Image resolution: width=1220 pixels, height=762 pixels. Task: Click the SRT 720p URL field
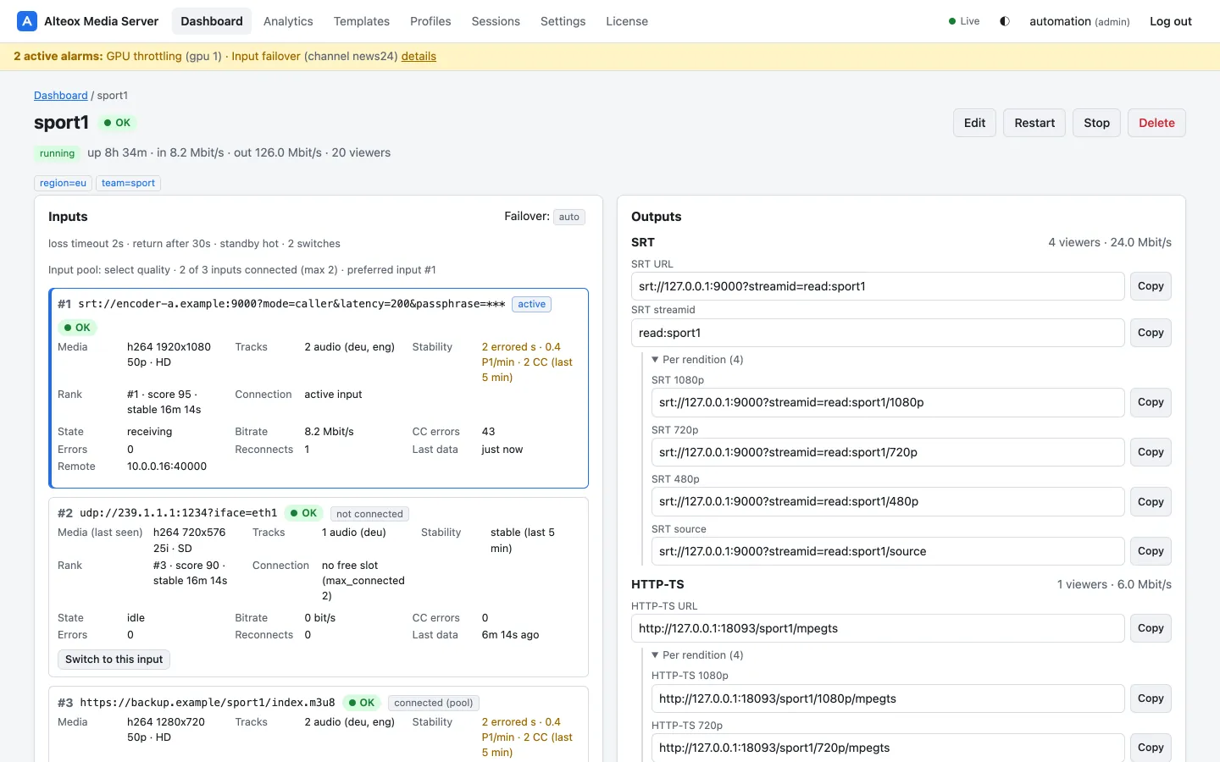click(888, 452)
